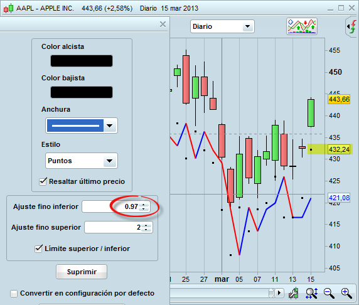Click the magnifier with blue arrows zoom icon
This screenshot has width=359, height=305.
pyautogui.click(x=311, y=293)
